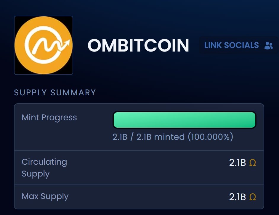Viewport: 279px width, 215px height.
Task: Click the Max Supply label
Action: click(45, 196)
